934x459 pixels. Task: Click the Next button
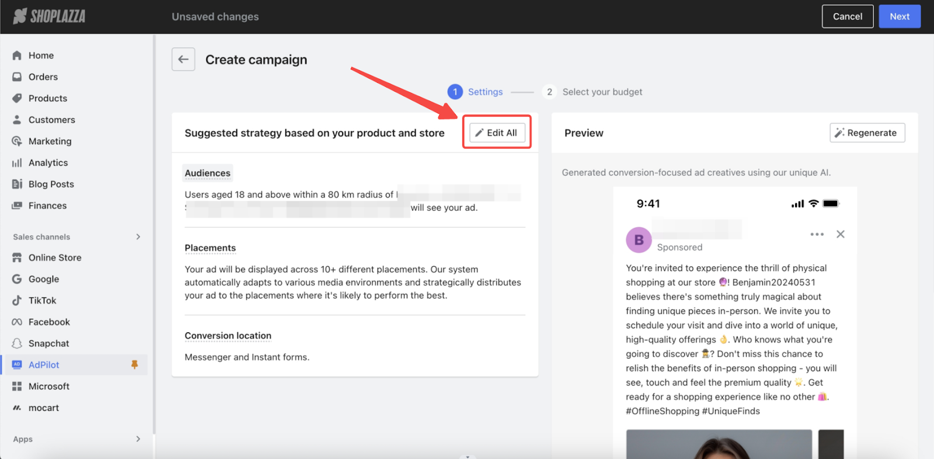tap(899, 16)
